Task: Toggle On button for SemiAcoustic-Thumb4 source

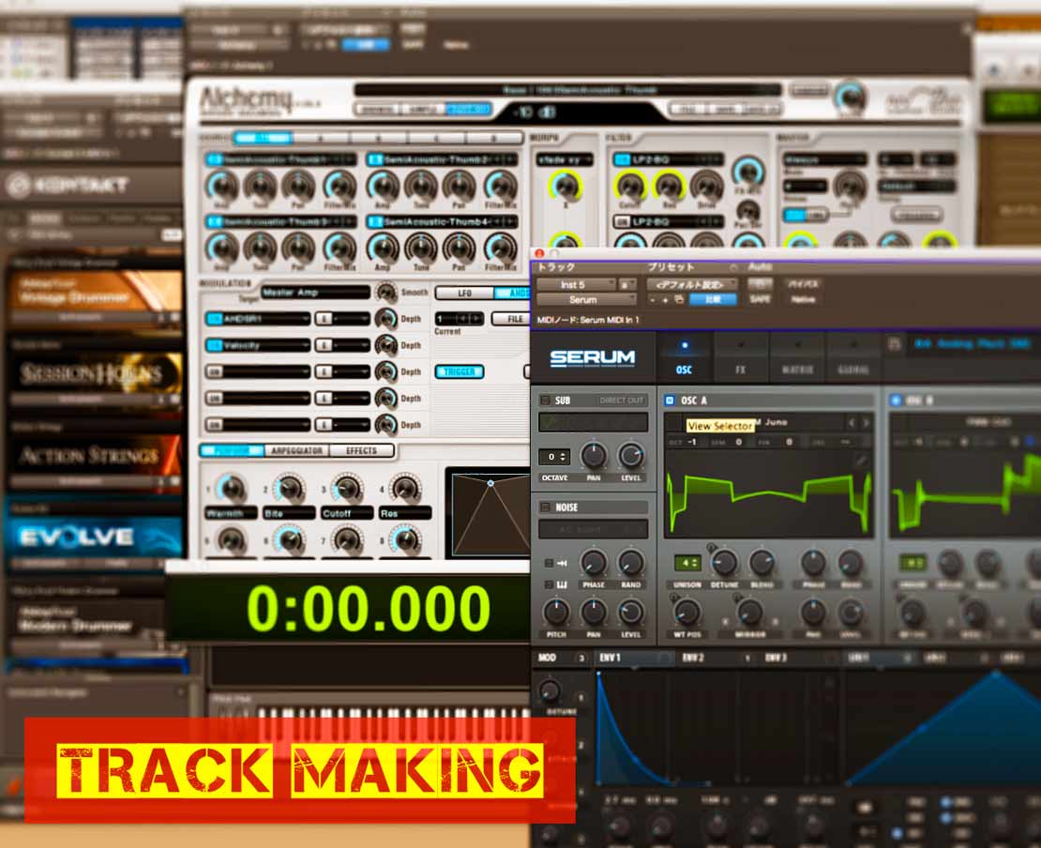Action: pos(375,221)
